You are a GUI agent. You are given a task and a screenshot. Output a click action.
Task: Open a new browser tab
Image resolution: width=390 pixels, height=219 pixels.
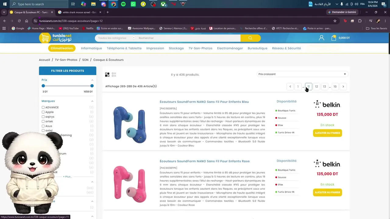pos(108,12)
